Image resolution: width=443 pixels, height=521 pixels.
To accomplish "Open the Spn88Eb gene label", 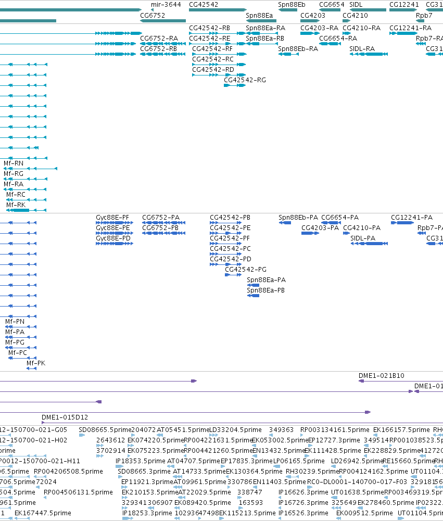I will [x=292, y=5].
